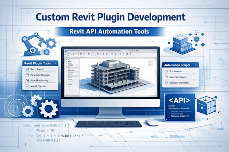The width and height of the screenshot is (229, 152).
Task: Click the large white gear on the blue tile
Action: tap(48, 109)
